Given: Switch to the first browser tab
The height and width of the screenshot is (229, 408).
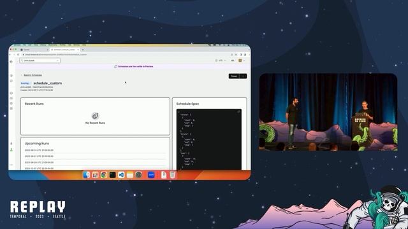Looking at the screenshot, I should (x=34, y=50).
